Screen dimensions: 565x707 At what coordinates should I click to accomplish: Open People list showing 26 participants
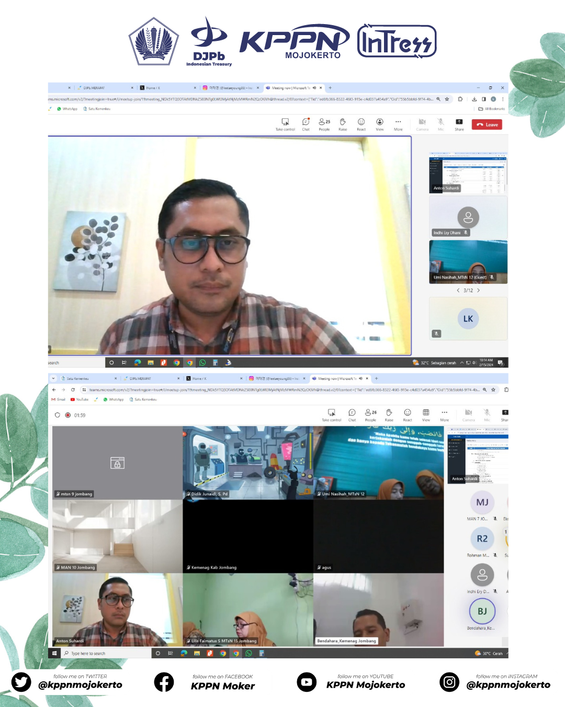370,414
